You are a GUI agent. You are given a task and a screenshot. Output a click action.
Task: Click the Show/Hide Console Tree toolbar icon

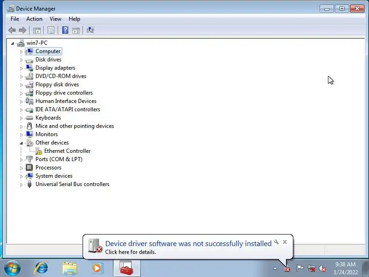pyautogui.click(x=37, y=30)
